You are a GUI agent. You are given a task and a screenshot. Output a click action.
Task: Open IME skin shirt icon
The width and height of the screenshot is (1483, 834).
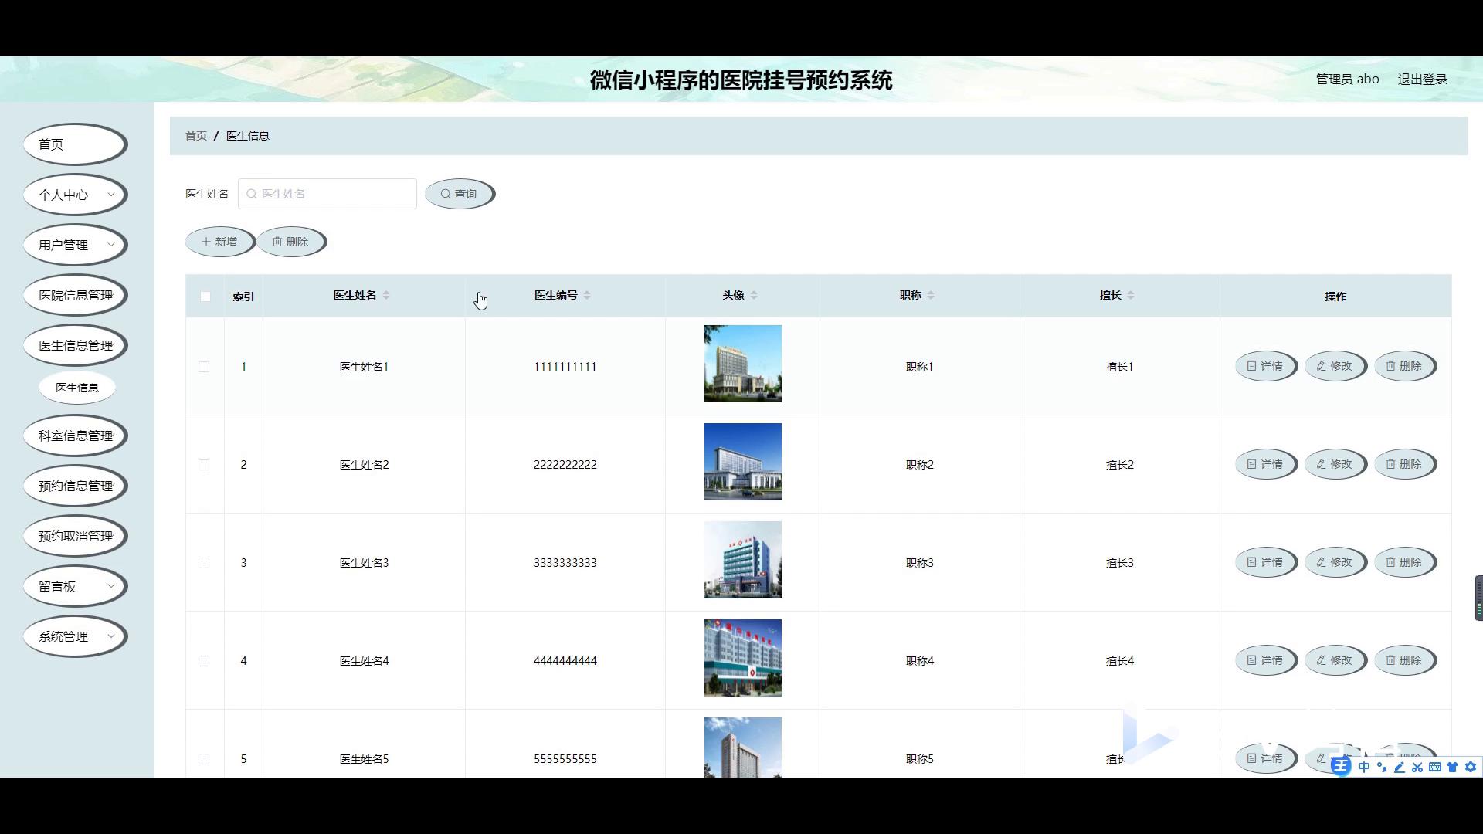1453,767
